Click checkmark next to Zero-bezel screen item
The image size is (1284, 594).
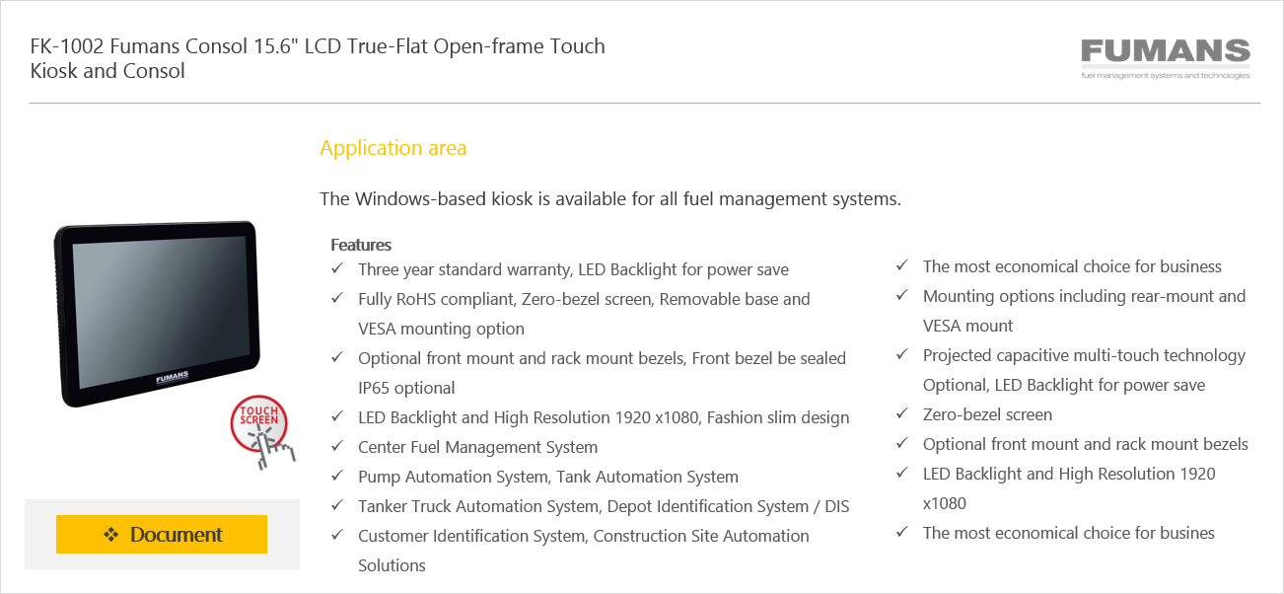pos(902,413)
